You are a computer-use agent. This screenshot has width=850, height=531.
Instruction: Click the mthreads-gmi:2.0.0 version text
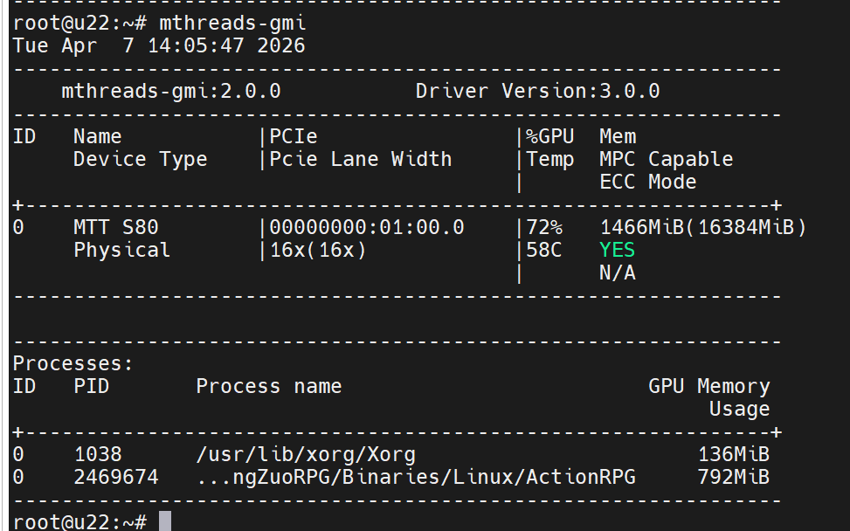170,91
